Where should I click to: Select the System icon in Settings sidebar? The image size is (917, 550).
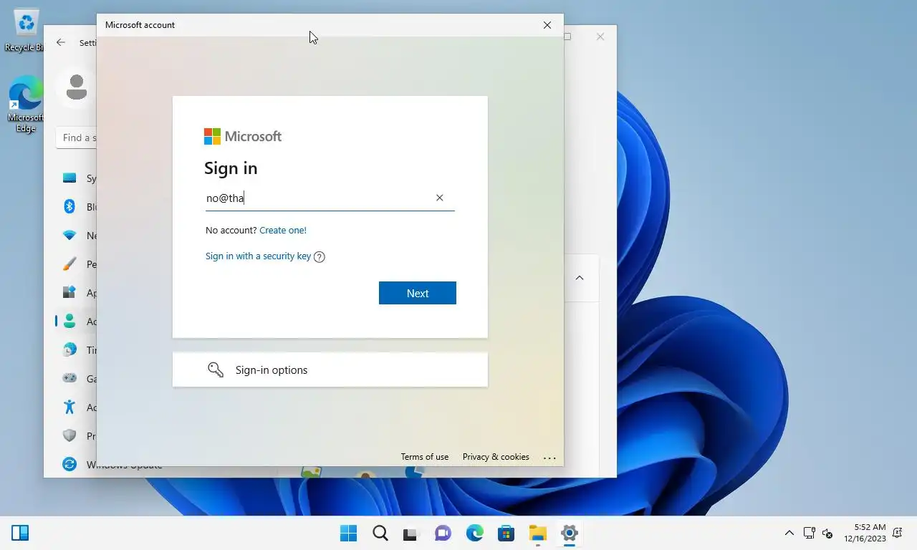69,178
